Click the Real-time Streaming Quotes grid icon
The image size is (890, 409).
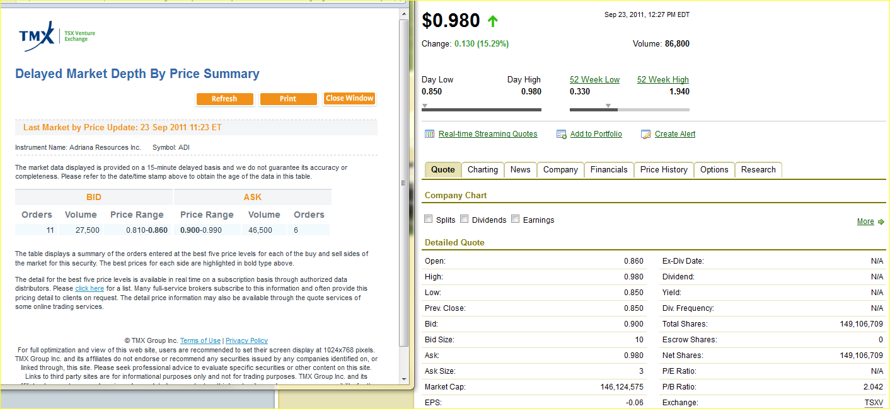[429, 134]
